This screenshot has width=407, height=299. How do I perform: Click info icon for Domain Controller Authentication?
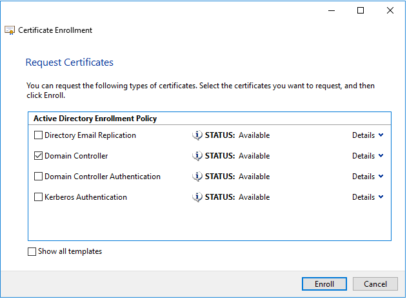[197, 177]
